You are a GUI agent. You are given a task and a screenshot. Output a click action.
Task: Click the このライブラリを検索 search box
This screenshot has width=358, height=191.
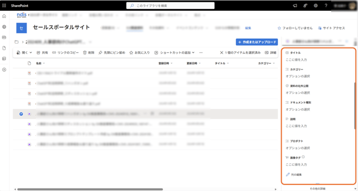170,6
